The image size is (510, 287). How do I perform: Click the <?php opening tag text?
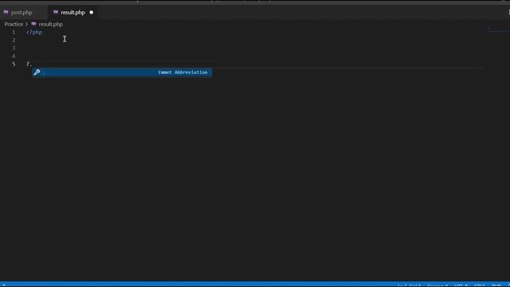point(34,32)
